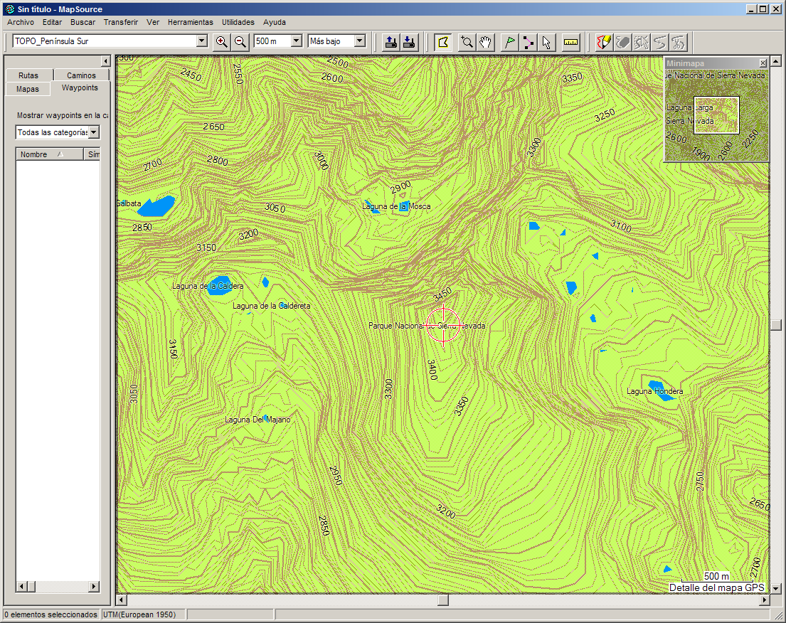
Task: Open the Ver menu
Action: pos(153,22)
